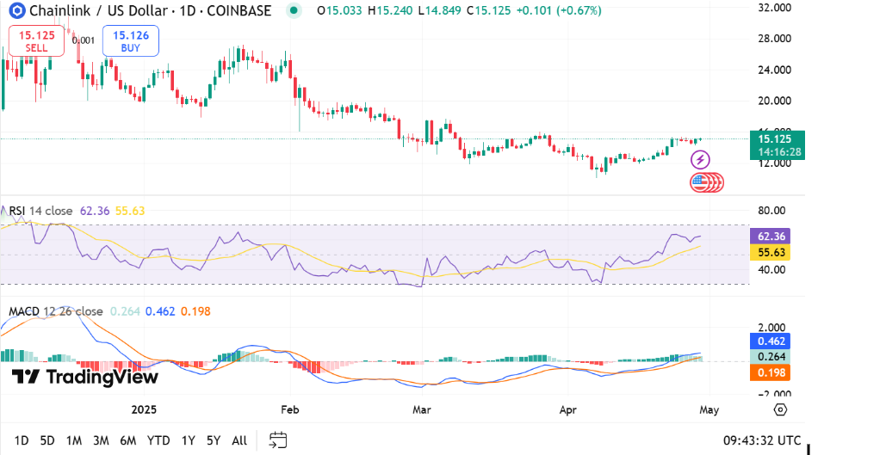Select the All time range

pos(239,440)
